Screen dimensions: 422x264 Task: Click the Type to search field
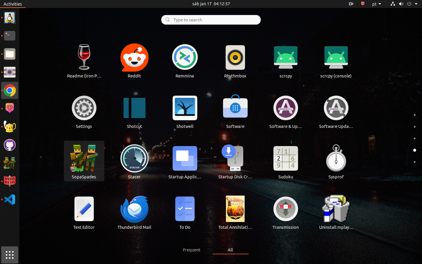click(211, 20)
